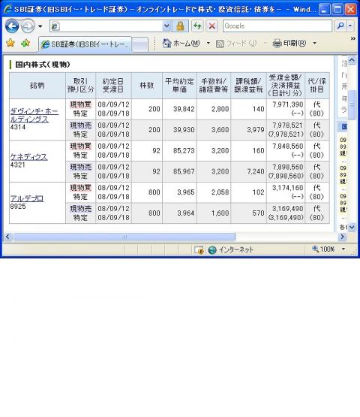This screenshot has height=417, width=360.
Task: Click the Print (印刷) toolbar button
Action: point(289,43)
